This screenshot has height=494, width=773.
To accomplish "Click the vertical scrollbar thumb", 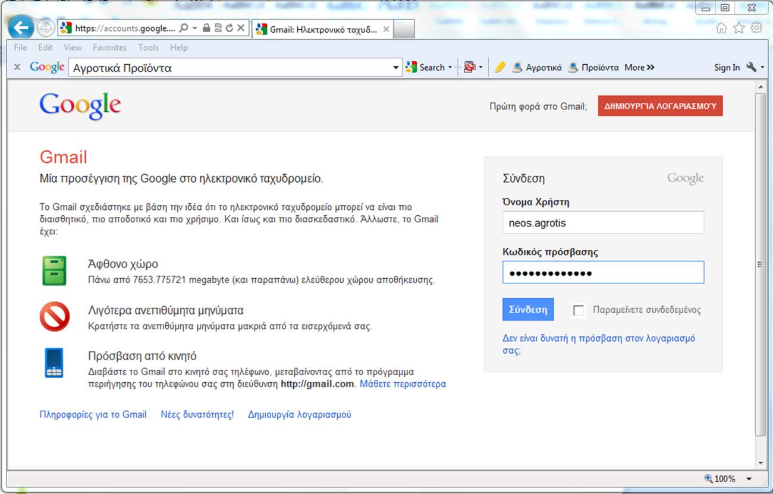I will (760, 265).
